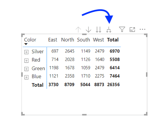Click Green East value 1198
The width and height of the screenshot is (167, 124).
(54, 68)
